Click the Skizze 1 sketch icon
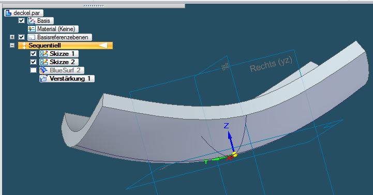The height and width of the screenshot is (195, 373). [x=44, y=54]
